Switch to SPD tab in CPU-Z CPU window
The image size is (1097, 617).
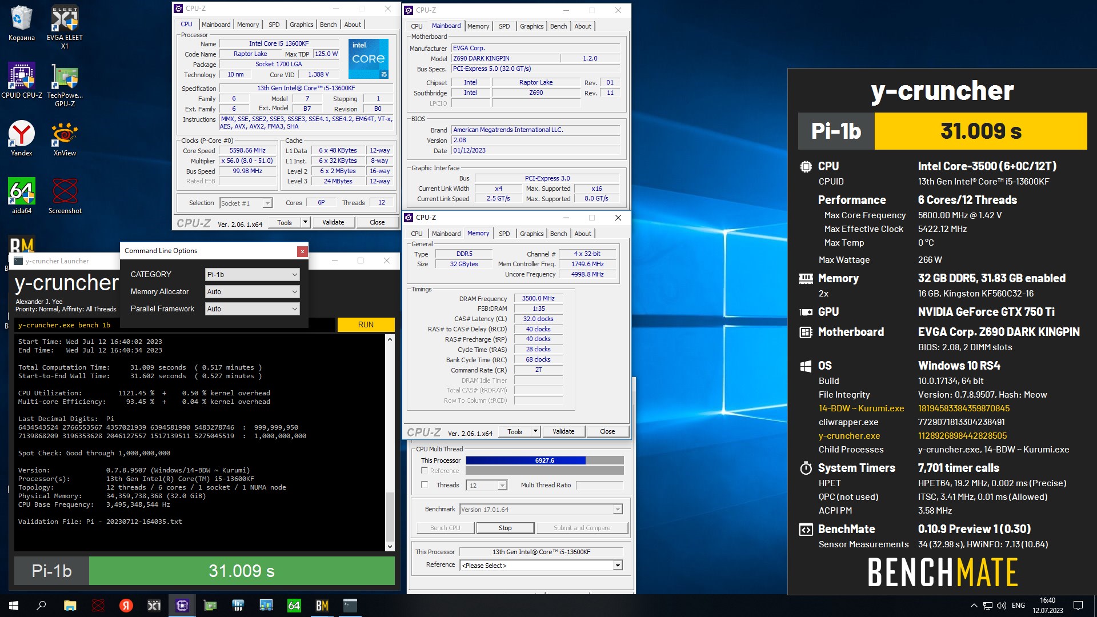point(274,25)
